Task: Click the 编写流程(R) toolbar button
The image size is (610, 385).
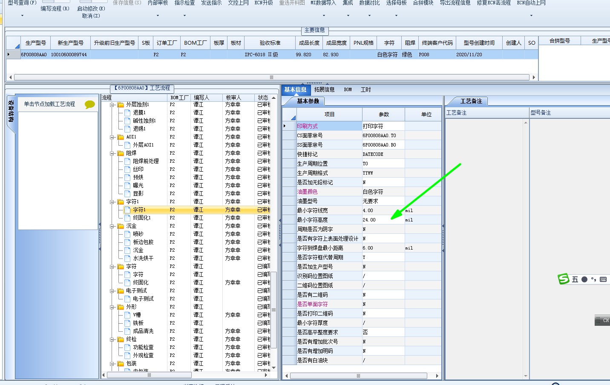Action: click(55, 9)
